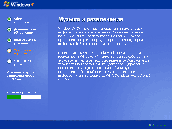The height and width of the screenshot is (129, 172).
Task: Click the 'Сбор сведений' step label
Action: 22,20
